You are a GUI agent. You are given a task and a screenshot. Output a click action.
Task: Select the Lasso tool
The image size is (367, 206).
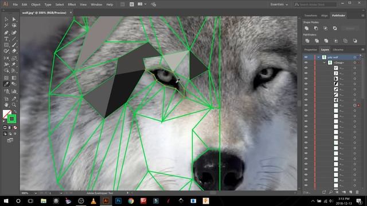[x=14, y=25]
